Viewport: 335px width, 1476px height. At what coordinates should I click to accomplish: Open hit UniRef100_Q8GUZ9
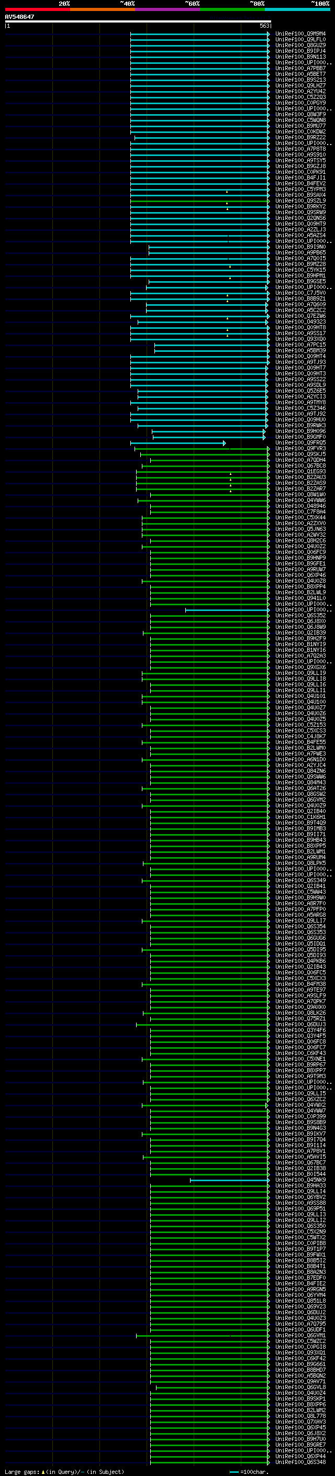300,45
